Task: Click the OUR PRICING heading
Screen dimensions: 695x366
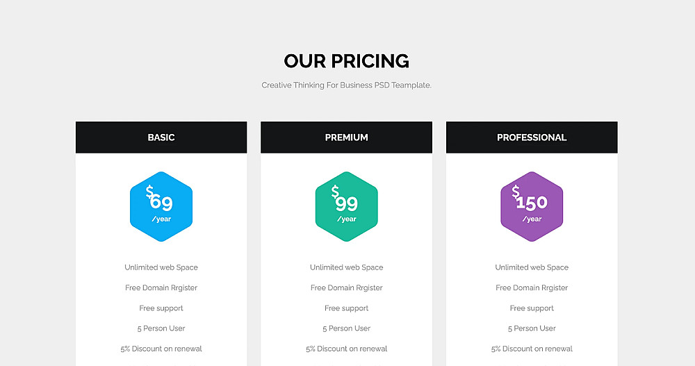Action: coord(346,61)
